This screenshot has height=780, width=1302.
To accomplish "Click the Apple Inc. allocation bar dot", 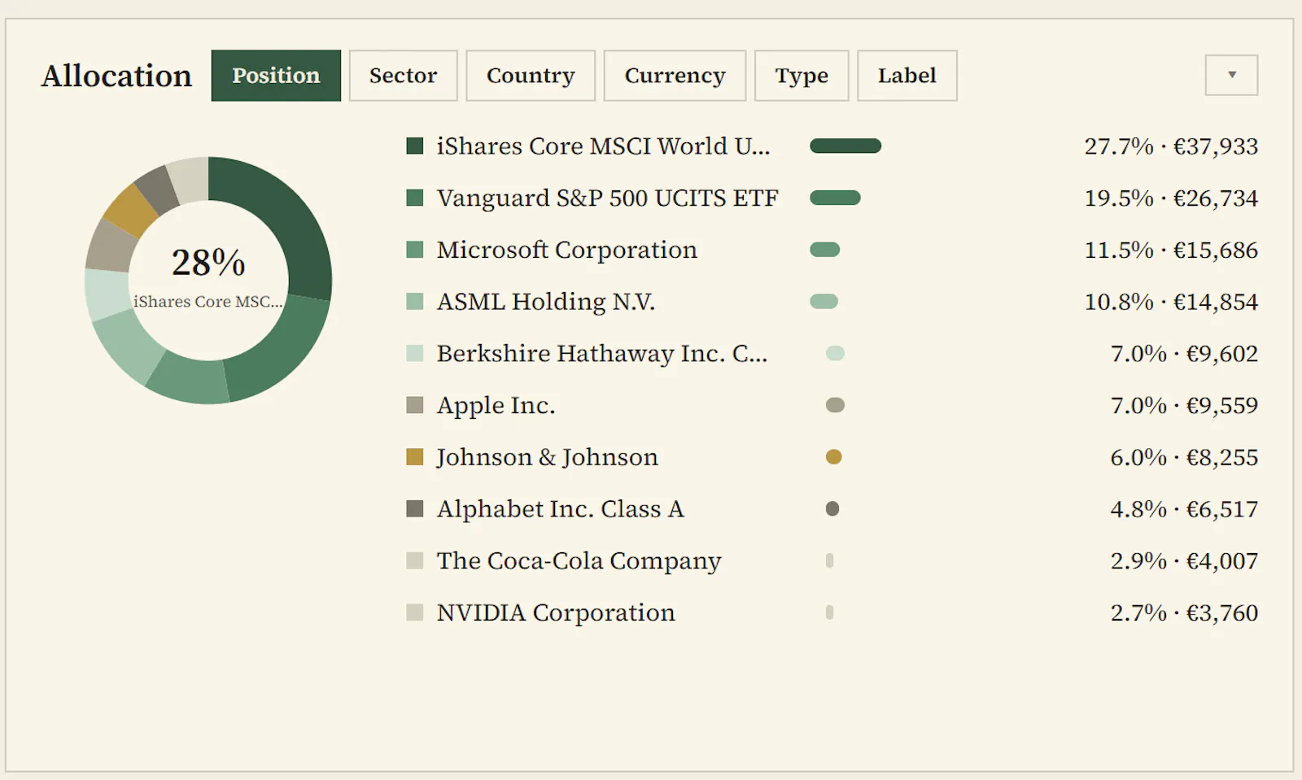I will (835, 405).
